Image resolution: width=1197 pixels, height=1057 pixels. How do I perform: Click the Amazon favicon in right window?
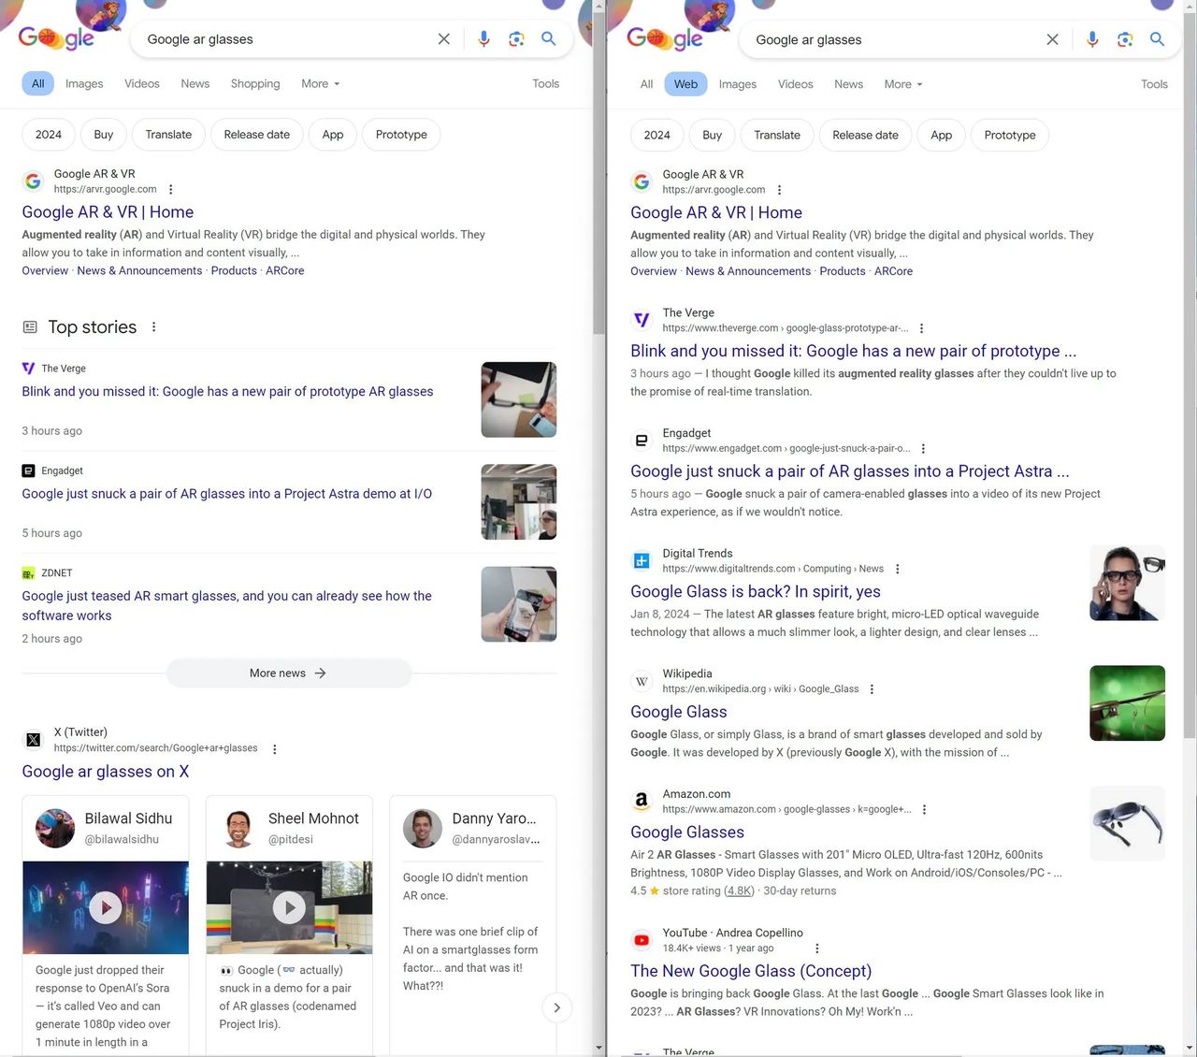click(x=642, y=802)
